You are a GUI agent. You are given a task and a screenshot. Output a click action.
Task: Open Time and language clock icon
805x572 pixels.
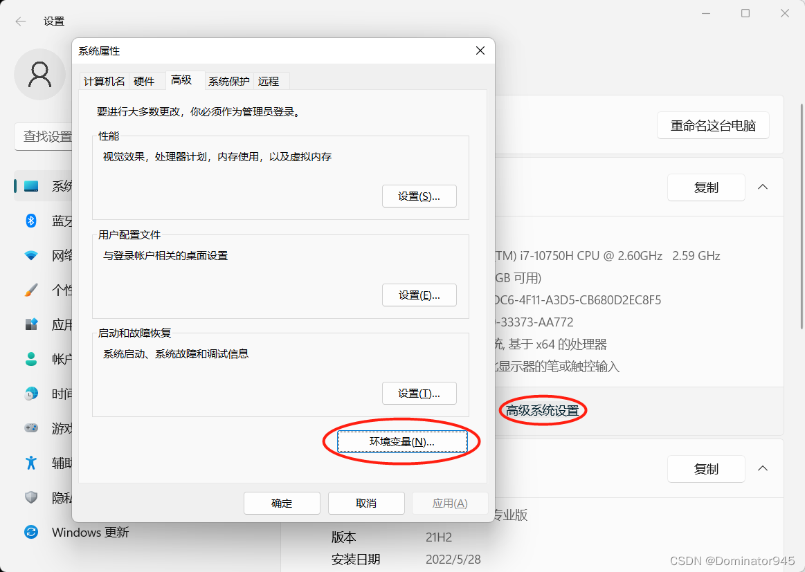click(31, 394)
